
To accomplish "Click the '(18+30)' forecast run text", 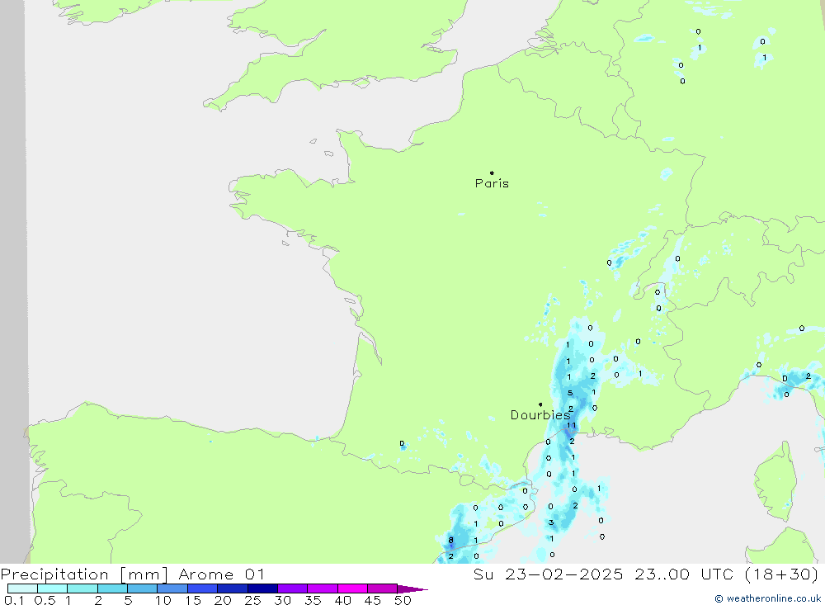I will click(x=782, y=574).
